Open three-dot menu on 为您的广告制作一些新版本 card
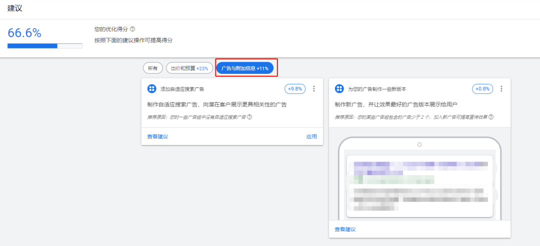This screenshot has width=540, height=246. pyautogui.click(x=501, y=89)
